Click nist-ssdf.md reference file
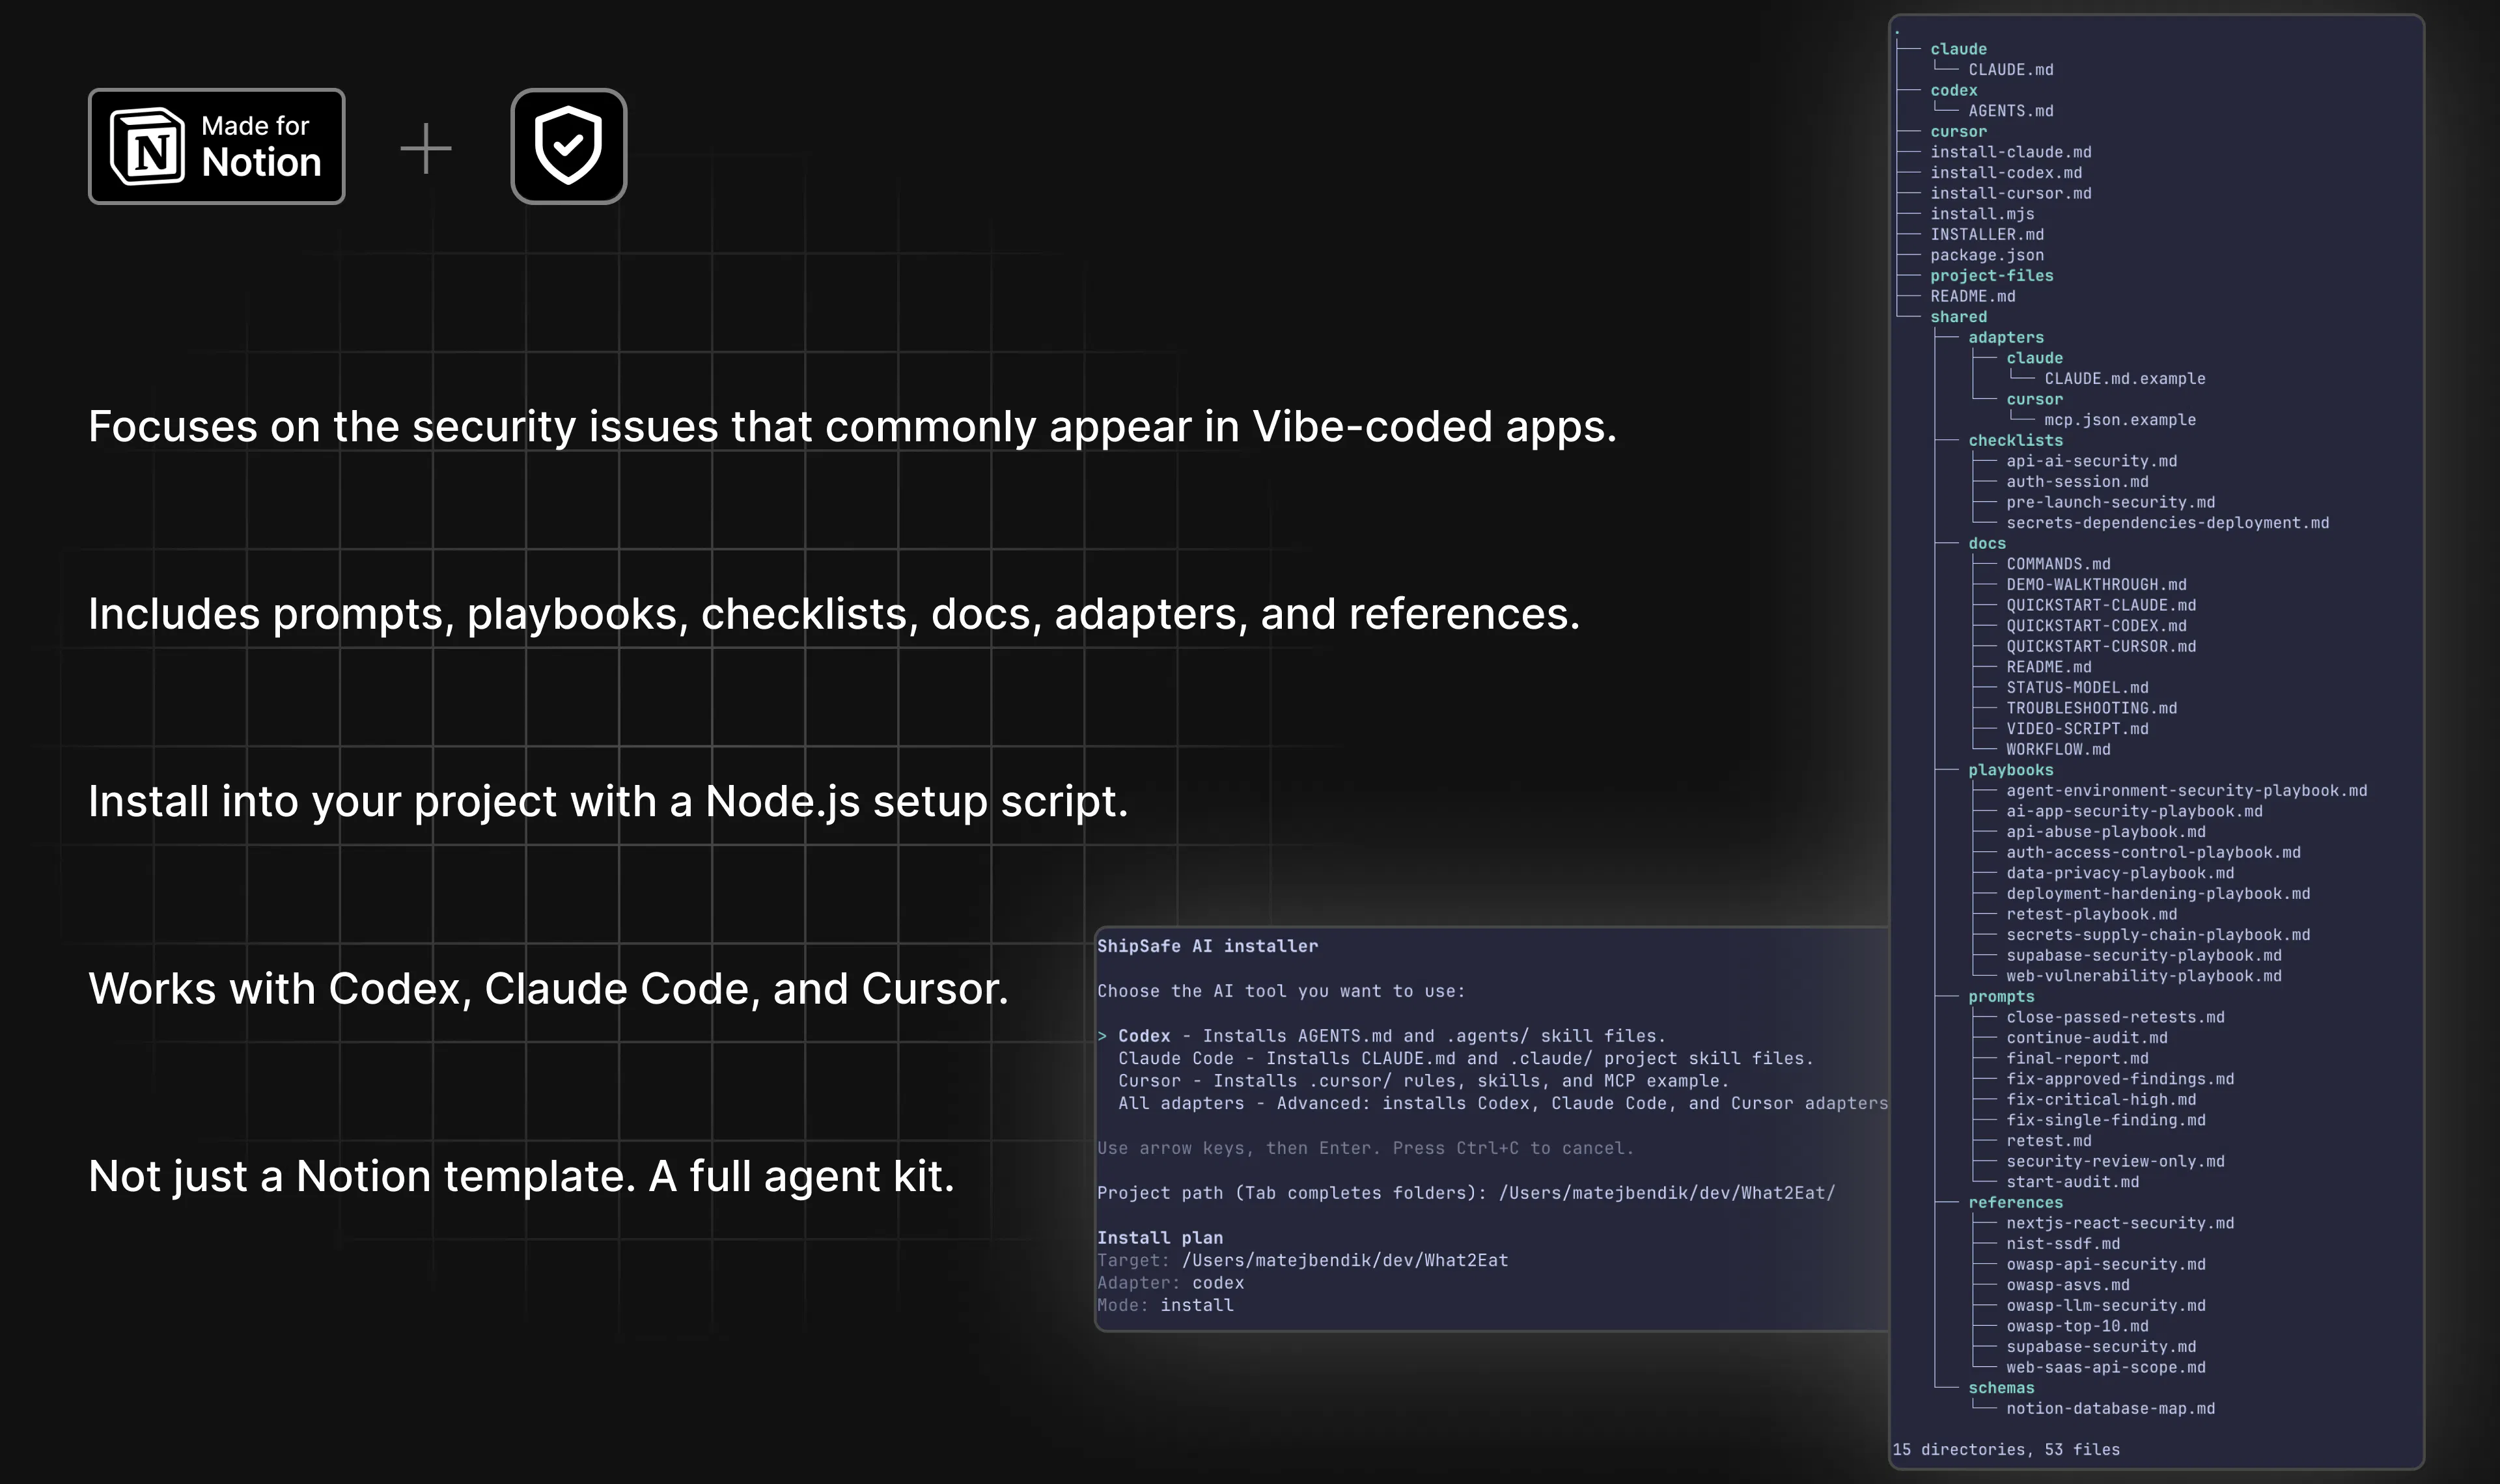The image size is (2500, 1484). coord(2063,1244)
